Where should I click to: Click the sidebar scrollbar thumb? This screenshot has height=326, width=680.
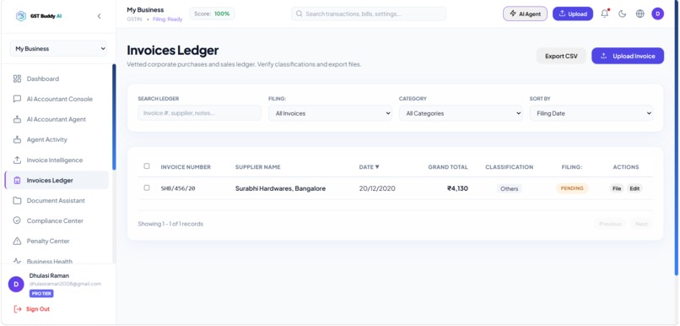point(114,117)
